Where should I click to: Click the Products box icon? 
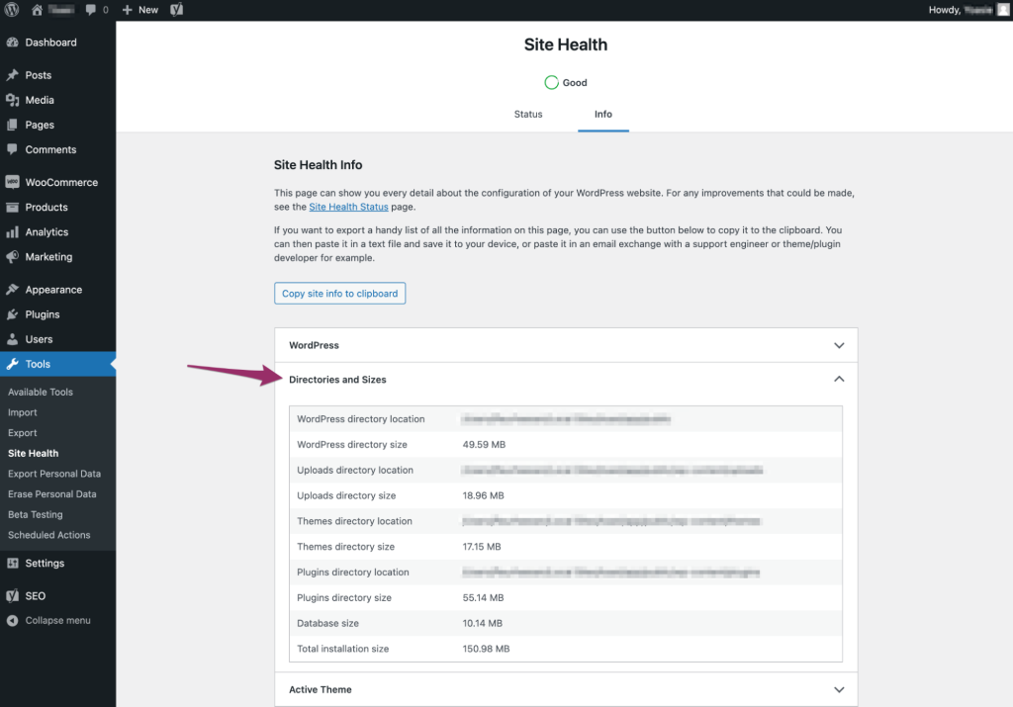[12, 208]
